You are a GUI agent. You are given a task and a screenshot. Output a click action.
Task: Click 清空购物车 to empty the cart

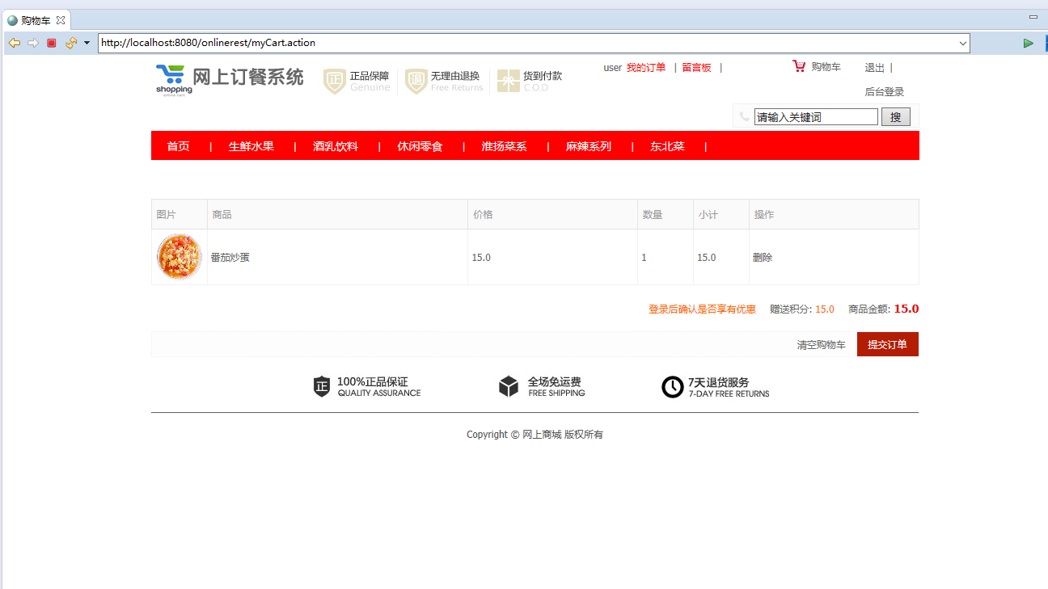coord(820,343)
